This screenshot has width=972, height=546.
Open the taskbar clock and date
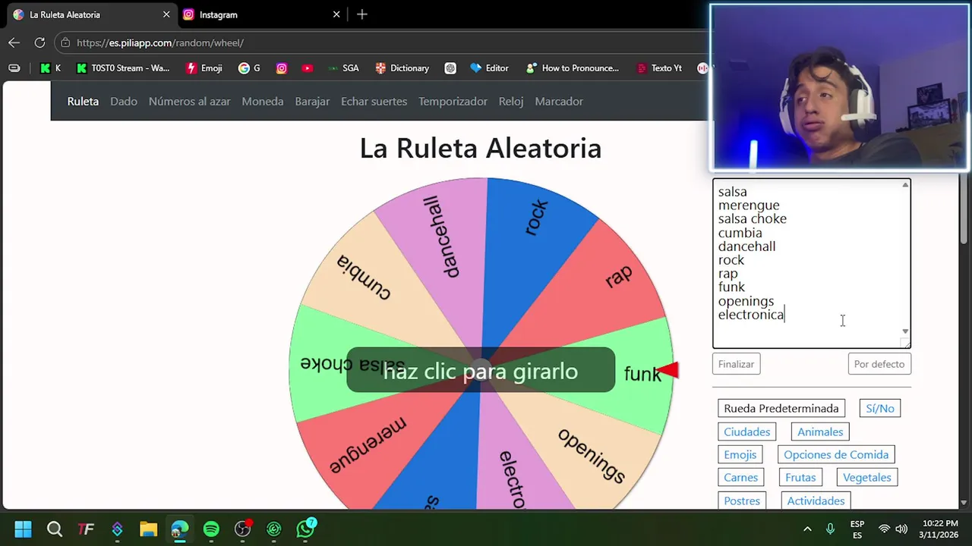click(940, 529)
